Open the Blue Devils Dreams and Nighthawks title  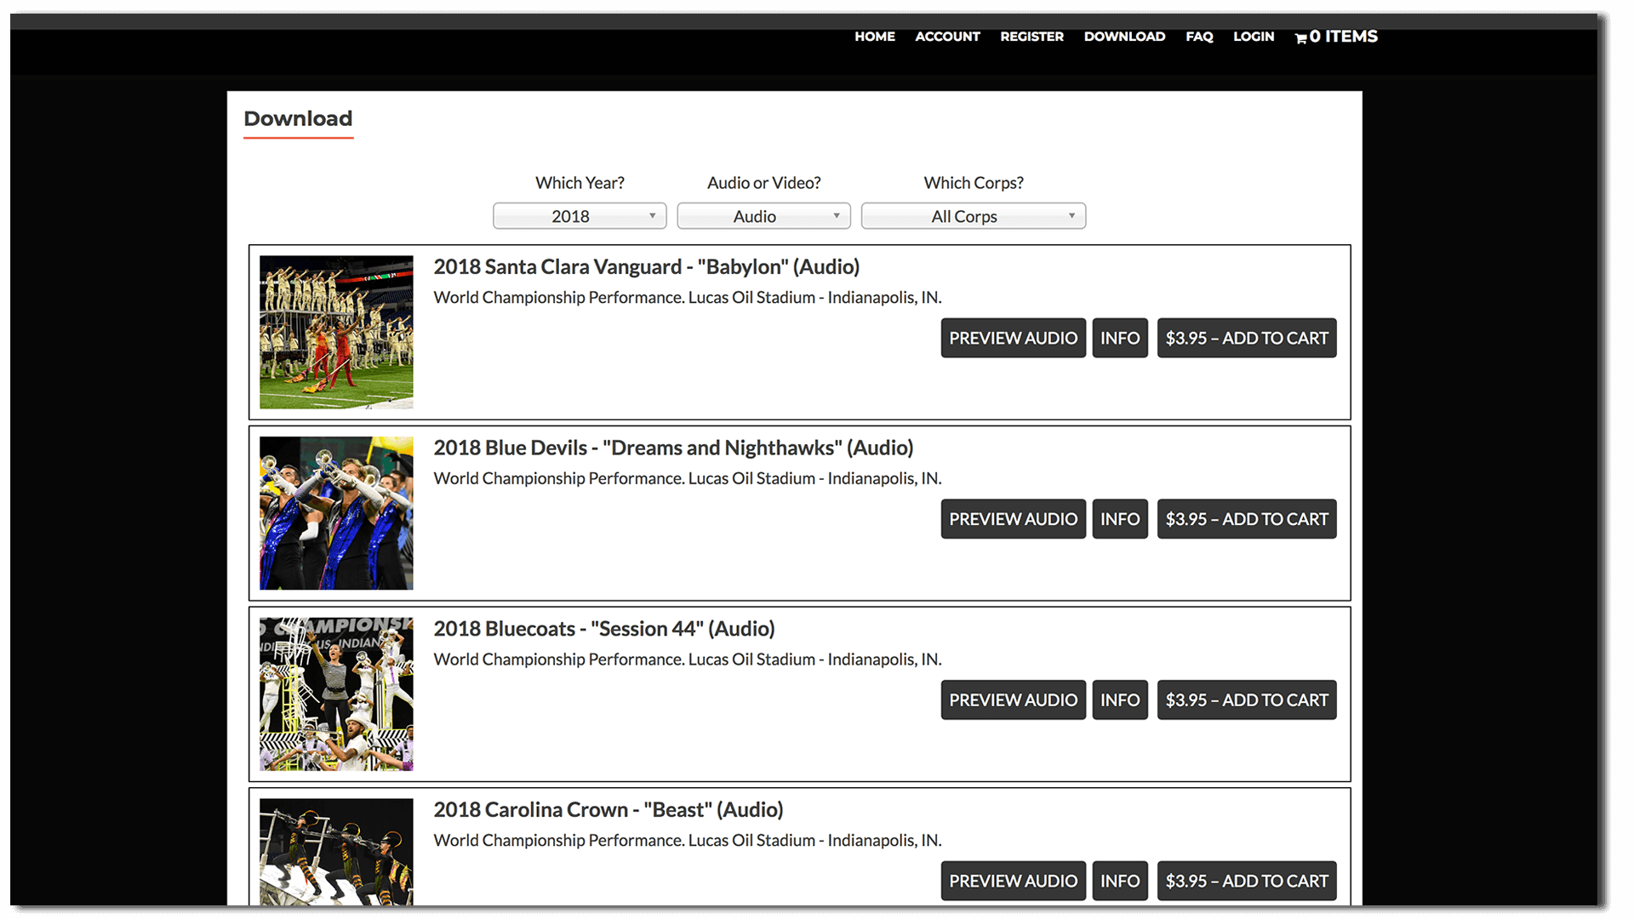672,448
